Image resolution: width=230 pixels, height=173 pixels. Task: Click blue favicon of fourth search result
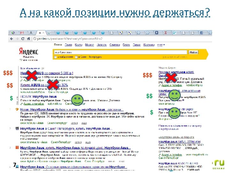[x=17, y=167]
